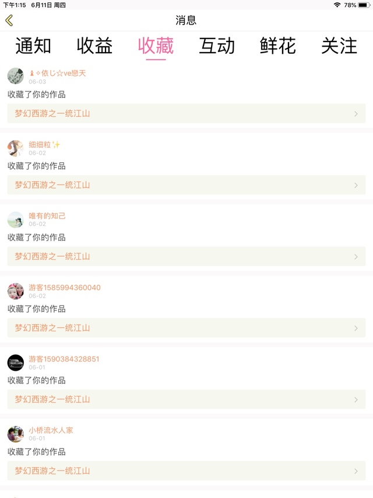Image resolution: width=373 pixels, height=498 pixels.
Task: Expand chevron on first 梦幻西游之一统江山 row
Action: click(x=356, y=114)
